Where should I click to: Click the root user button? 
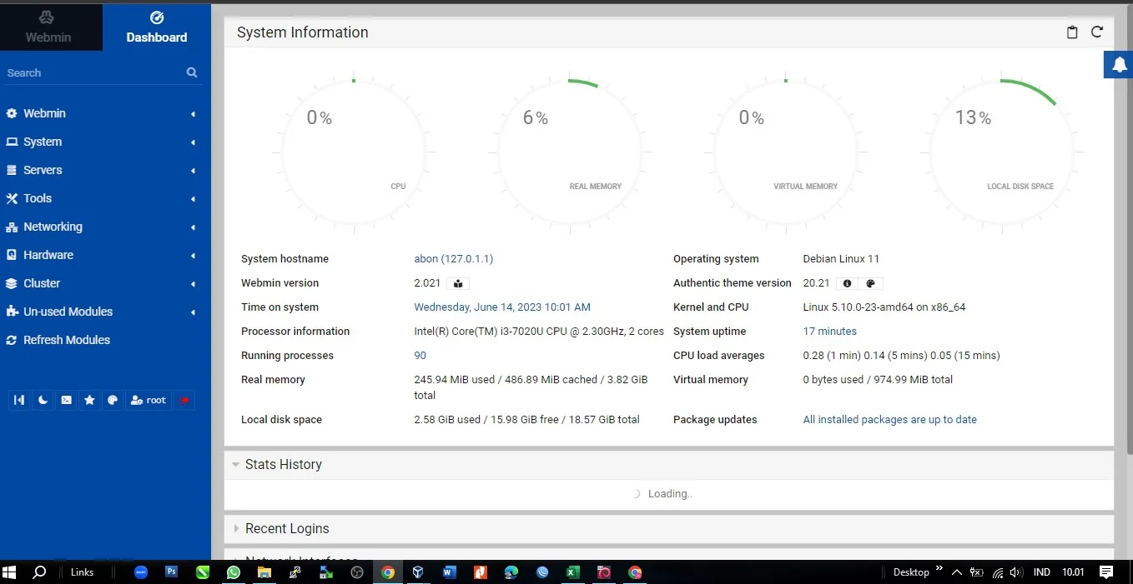[149, 400]
